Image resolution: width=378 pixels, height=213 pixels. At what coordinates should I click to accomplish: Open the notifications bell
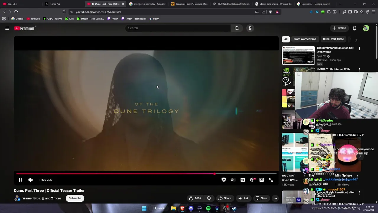354,28
